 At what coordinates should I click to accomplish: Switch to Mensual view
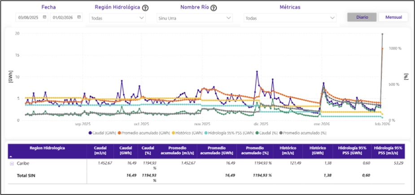(x=393, y=17)
